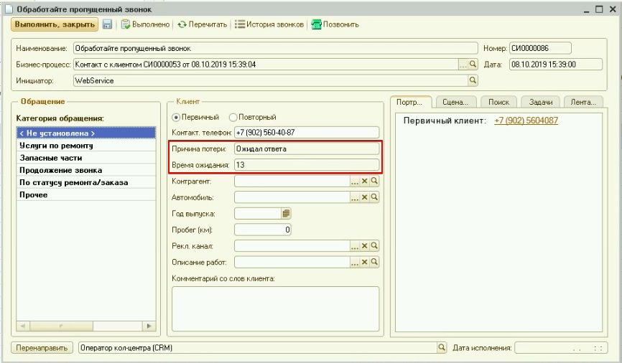Click the Выполнить, закрыть button
This screenshot has width=622, height=363.
[54, 25]
